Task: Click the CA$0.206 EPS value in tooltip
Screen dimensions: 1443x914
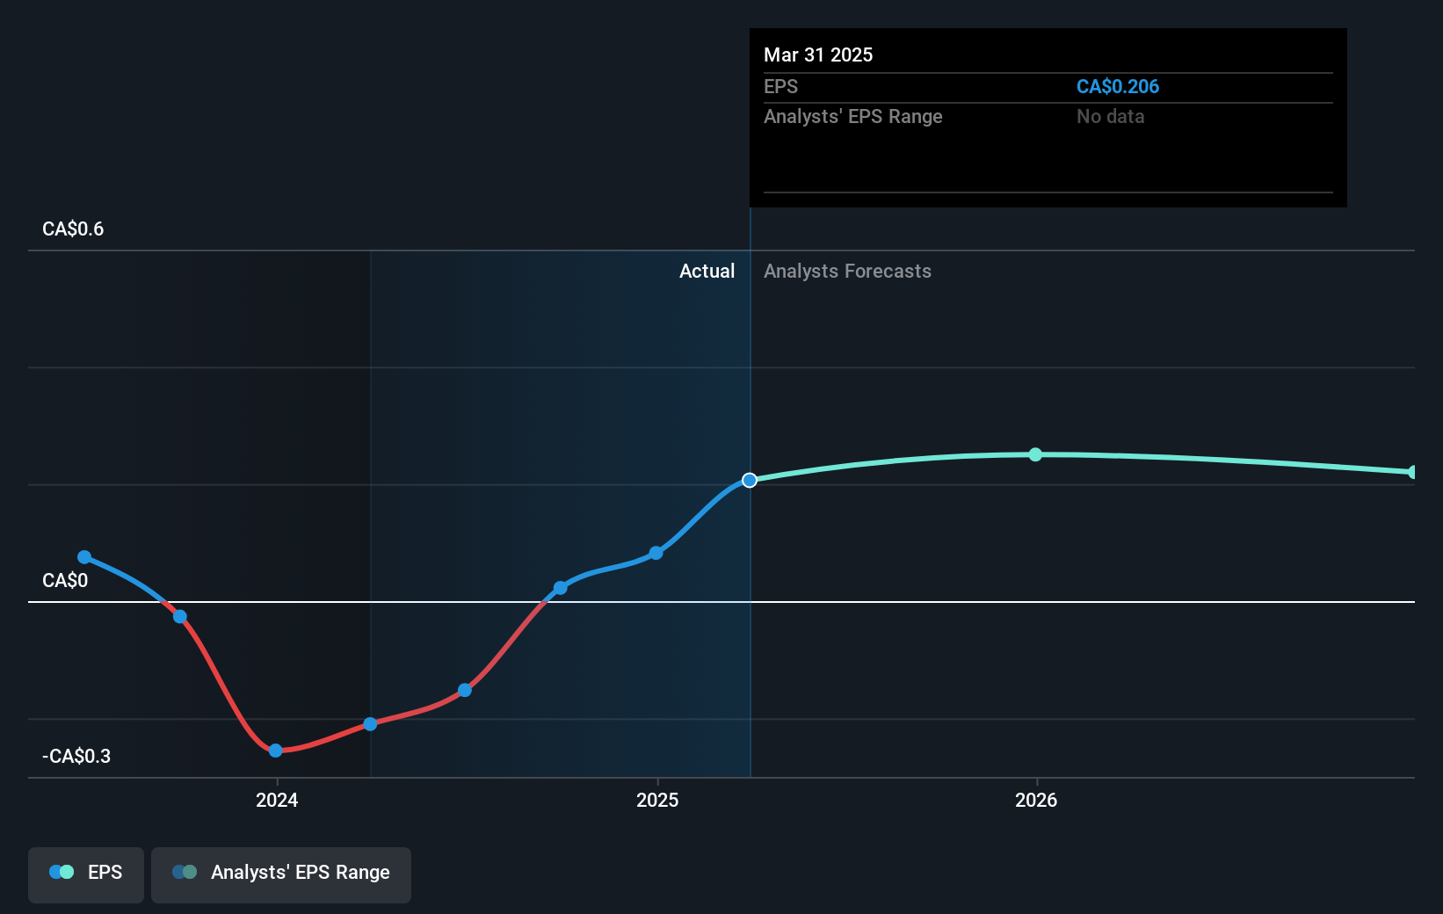Action: pyautogui.click(x=1118, y=86)
